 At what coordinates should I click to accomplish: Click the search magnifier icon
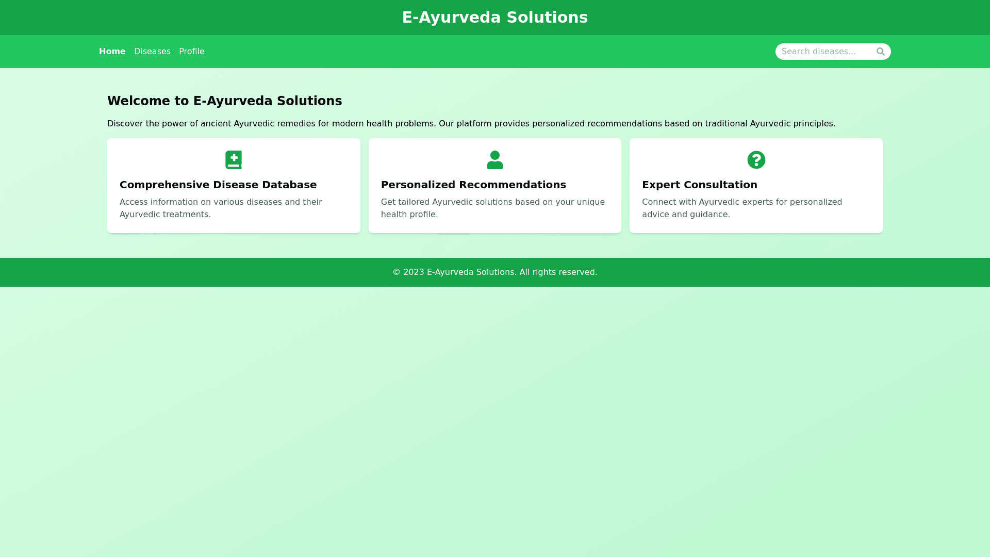[x=880, y=52]
